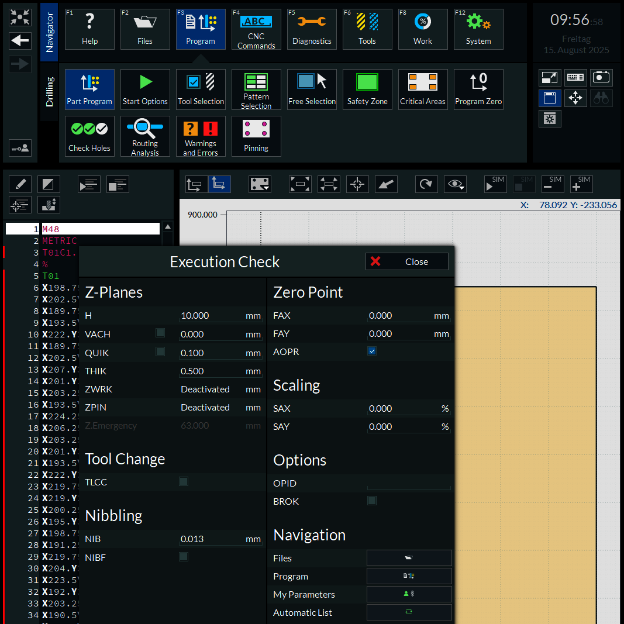The height and width of the screenshot is (624, 624).
Task: Edit the NIB value field
Action: click(x=220, y=539)
